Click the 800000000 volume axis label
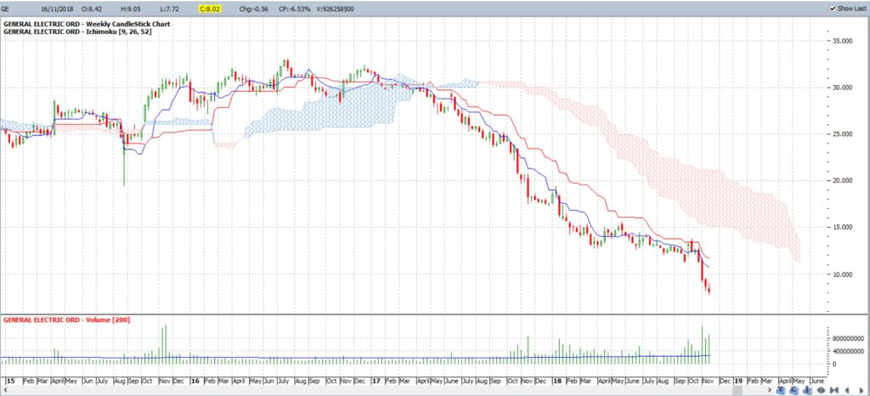The width and height of the screenshot is (870, 396). (848, 338)
